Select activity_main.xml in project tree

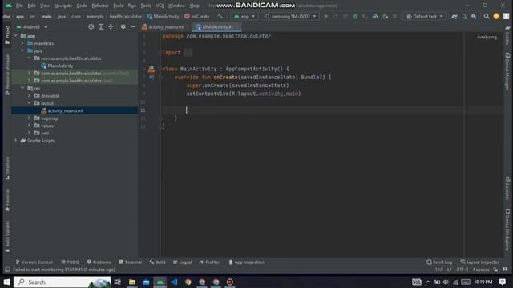coord(63,110)
